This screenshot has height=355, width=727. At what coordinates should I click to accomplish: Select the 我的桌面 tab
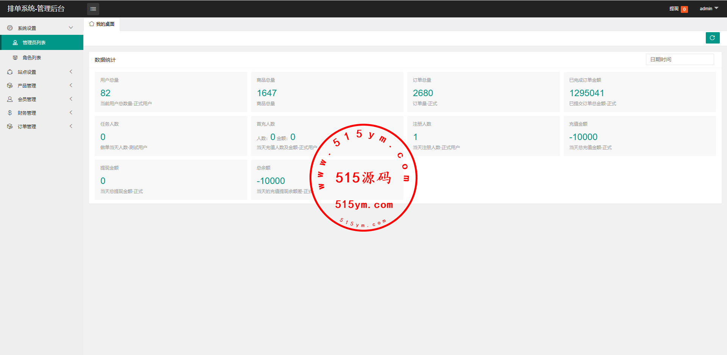point(102,24)
